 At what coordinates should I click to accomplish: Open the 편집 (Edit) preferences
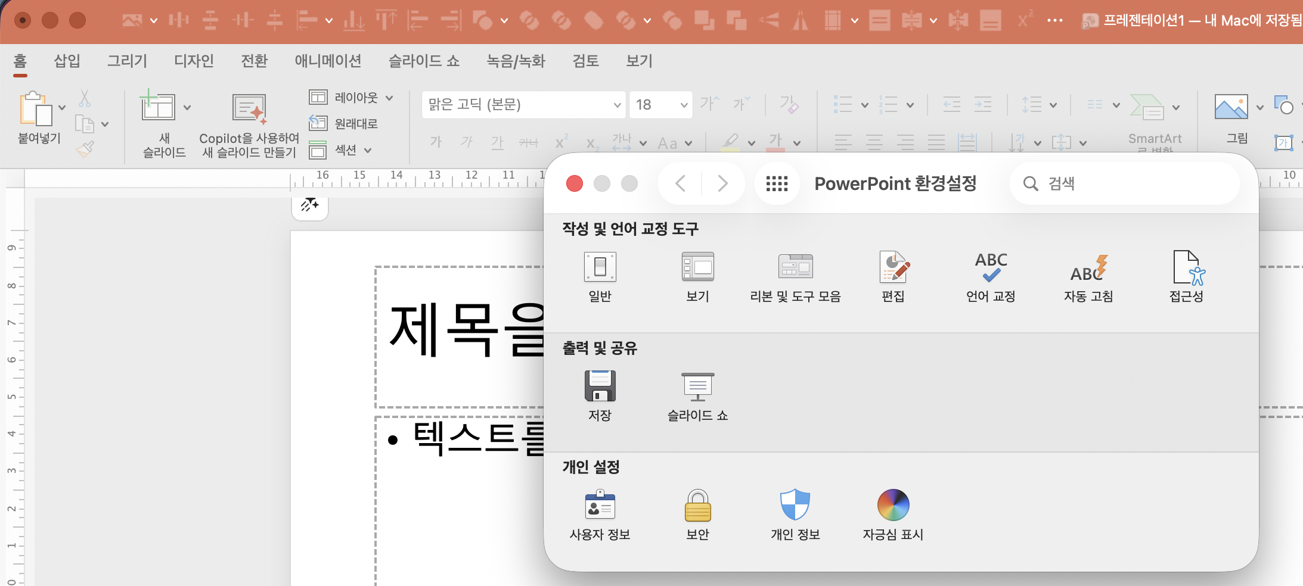(893, 277)
